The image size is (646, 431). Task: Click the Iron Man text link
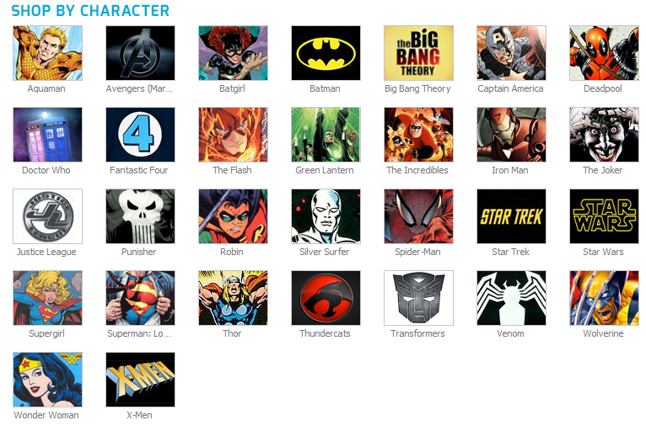510,170
